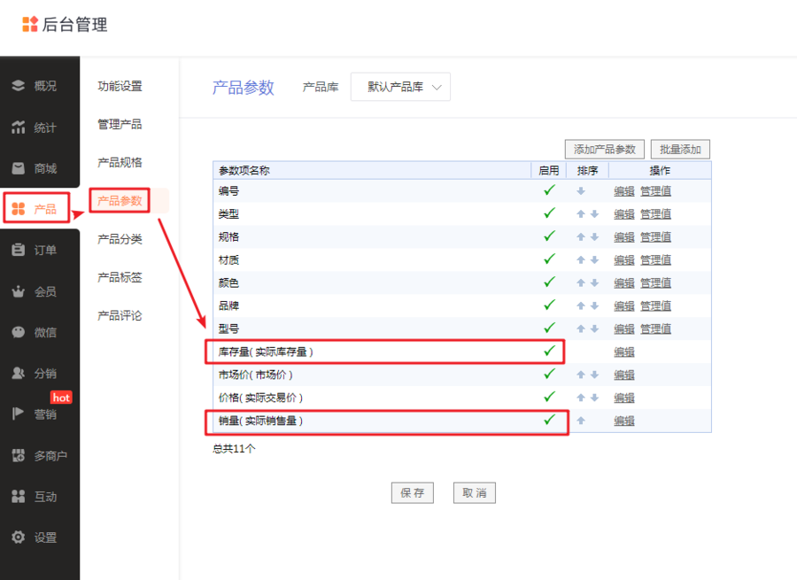Toggle enabled checkmark for 库存量 row
Screen dimensions: 797x580
click(x=549, y=351)
